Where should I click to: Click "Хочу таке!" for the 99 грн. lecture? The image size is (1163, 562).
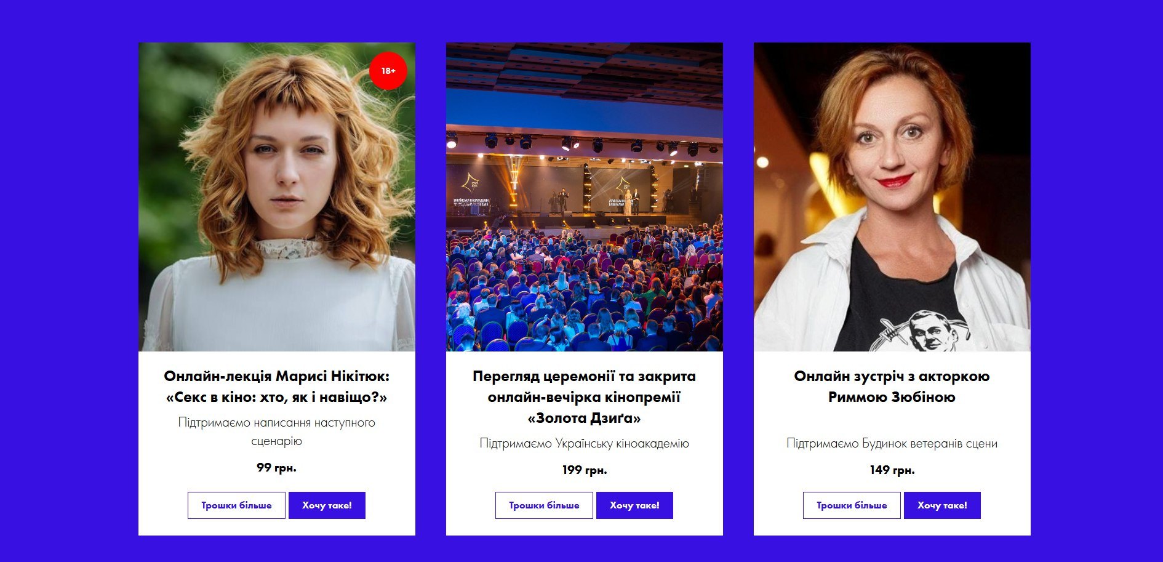pyautogui.click(x=327, y=505)
